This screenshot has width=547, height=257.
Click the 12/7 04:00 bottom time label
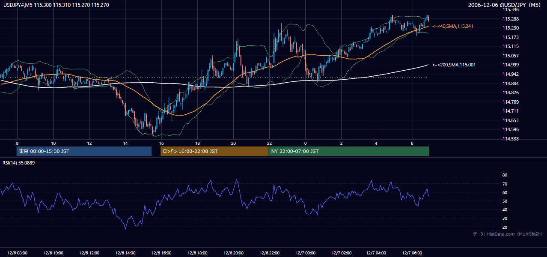tap(377, 253)
